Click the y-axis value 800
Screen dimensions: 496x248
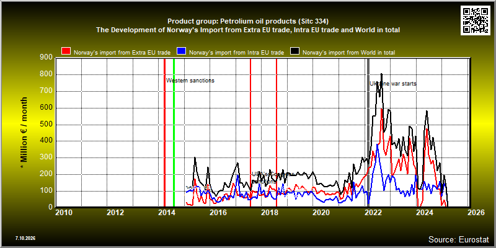[46, 74]
